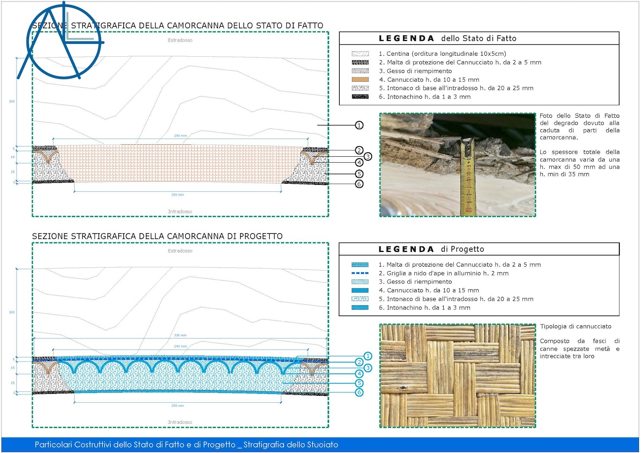641x453 pixels.
Task: Click the '290 mm' dimension in Stato di Fatto section
Action: click(x=180, y=136)
